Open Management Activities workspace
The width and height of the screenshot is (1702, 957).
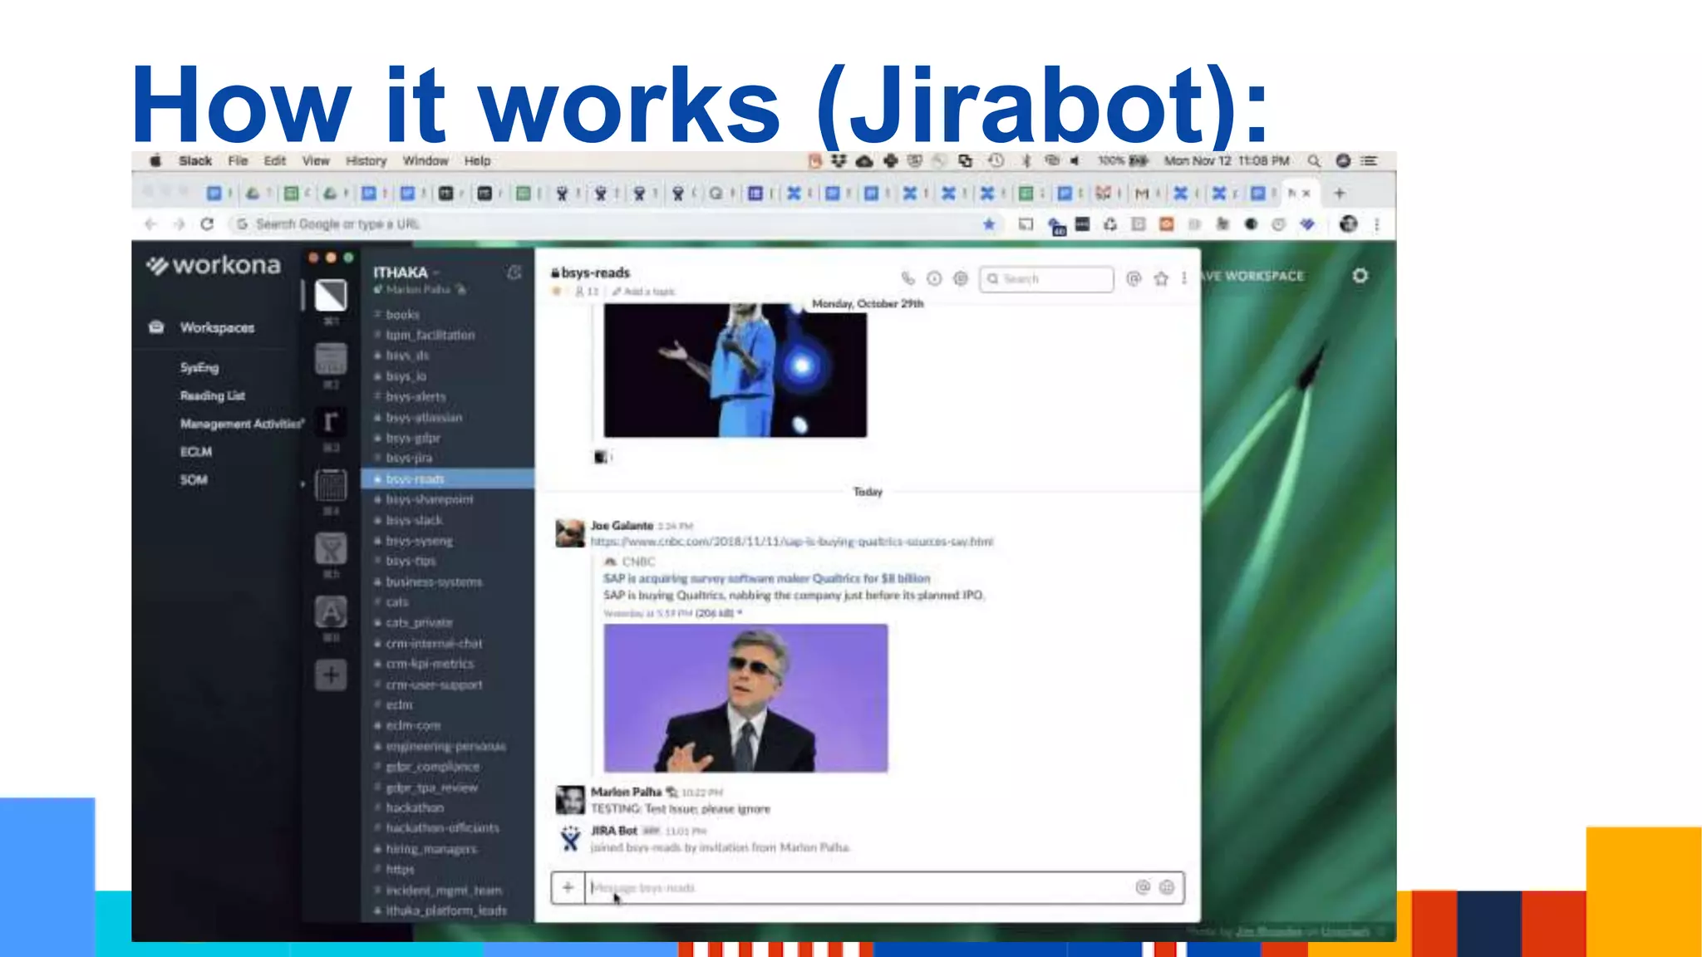point(242,424)
